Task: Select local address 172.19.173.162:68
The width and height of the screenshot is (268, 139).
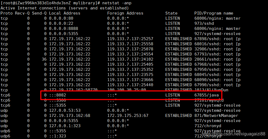Action: [x=69, y=116]
